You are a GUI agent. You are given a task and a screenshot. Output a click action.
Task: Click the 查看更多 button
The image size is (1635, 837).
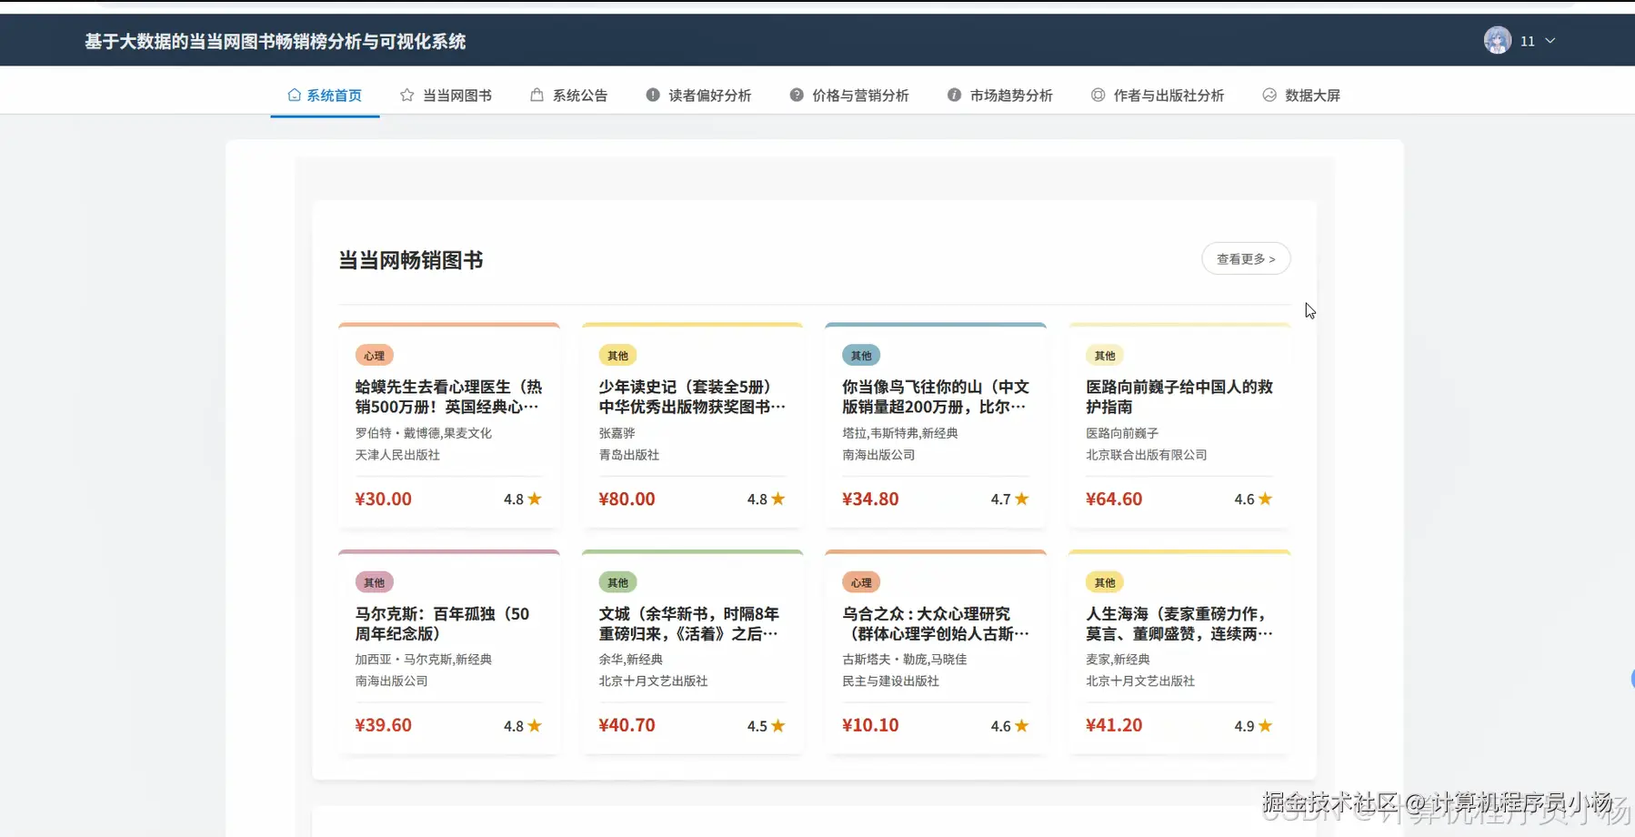1246,259
